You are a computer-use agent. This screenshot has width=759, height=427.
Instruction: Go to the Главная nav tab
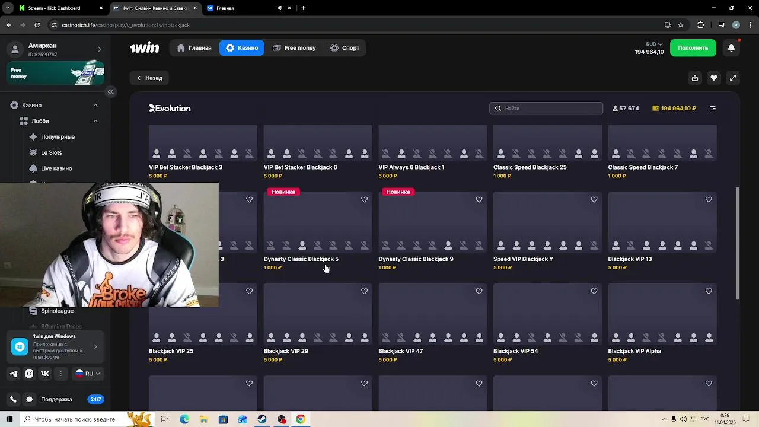pos(194,48)
